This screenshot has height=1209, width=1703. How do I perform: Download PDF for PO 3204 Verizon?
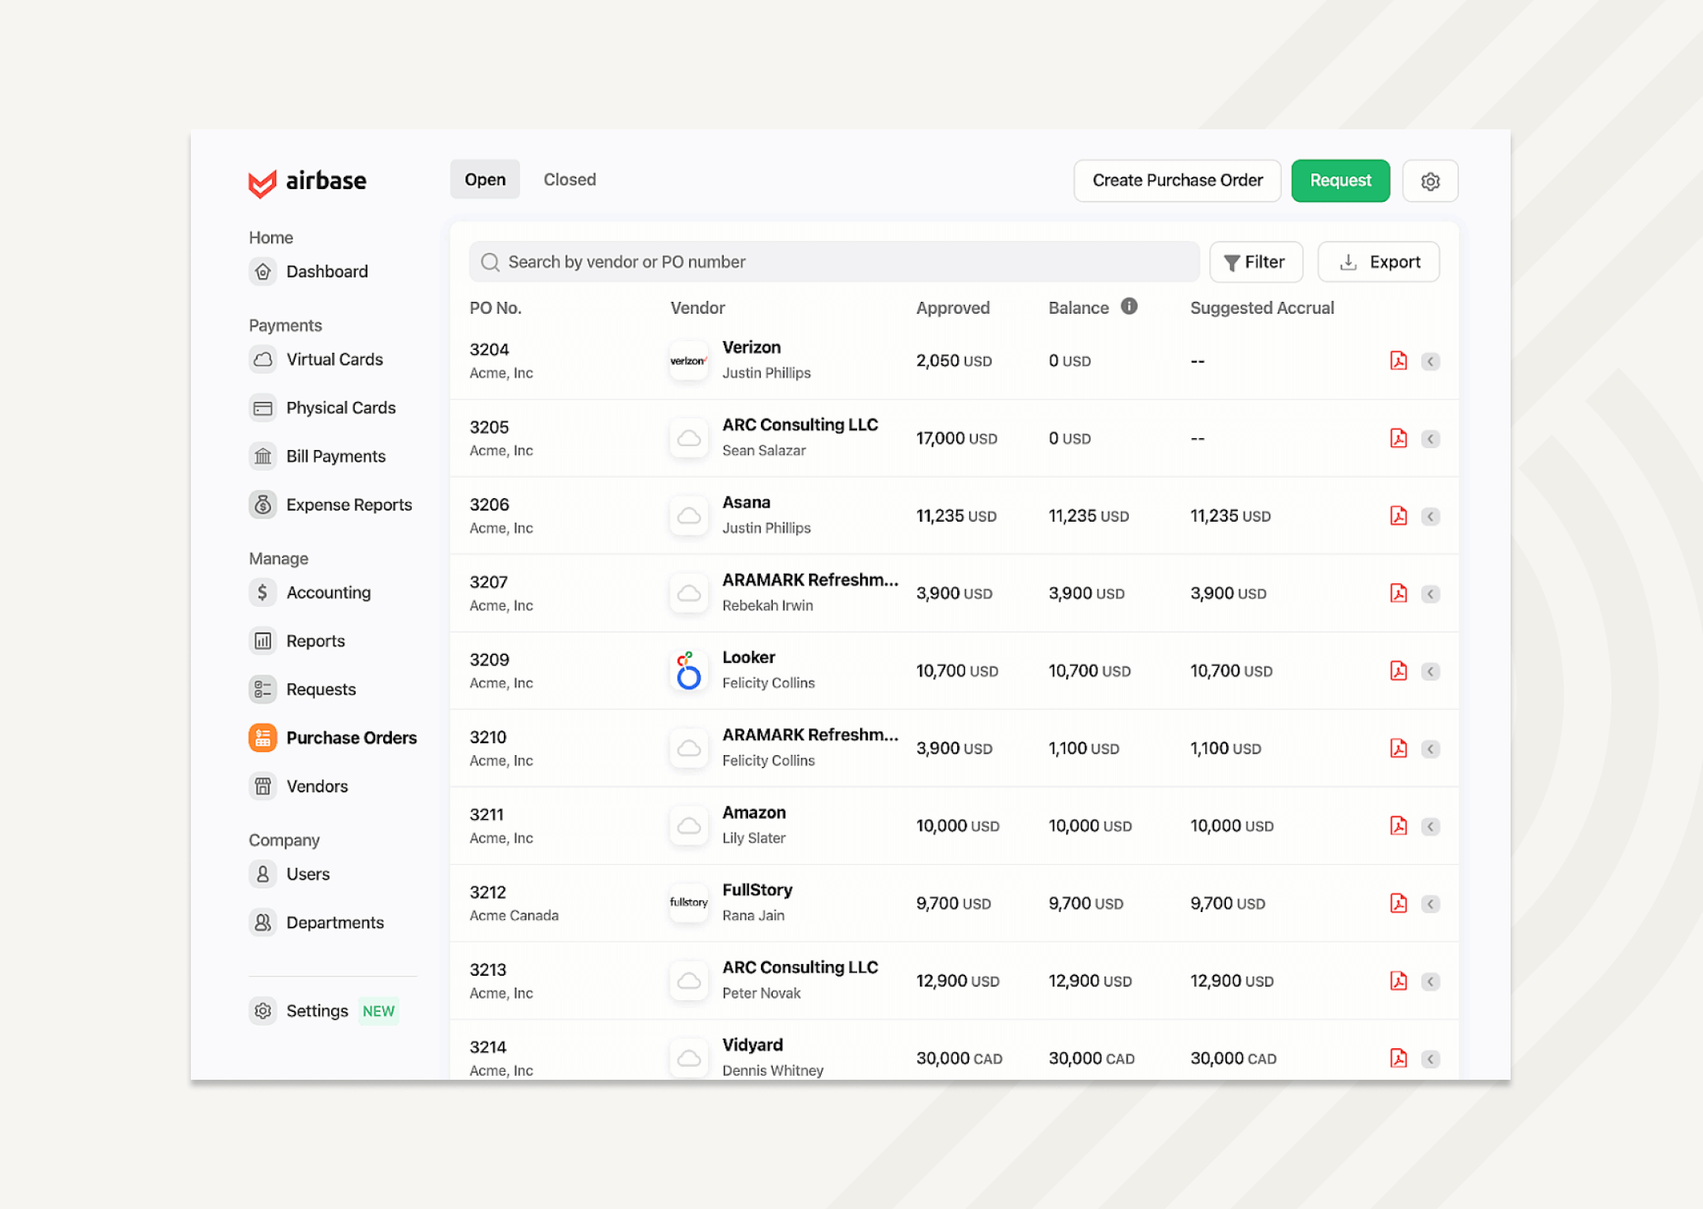[x=1399, y=361]
